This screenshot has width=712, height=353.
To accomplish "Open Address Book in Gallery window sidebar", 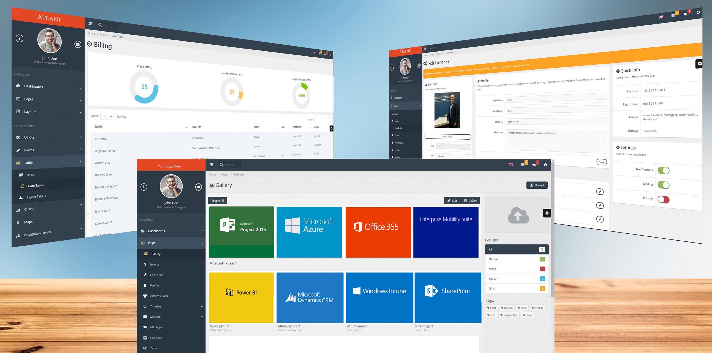I will coord(171,296).
